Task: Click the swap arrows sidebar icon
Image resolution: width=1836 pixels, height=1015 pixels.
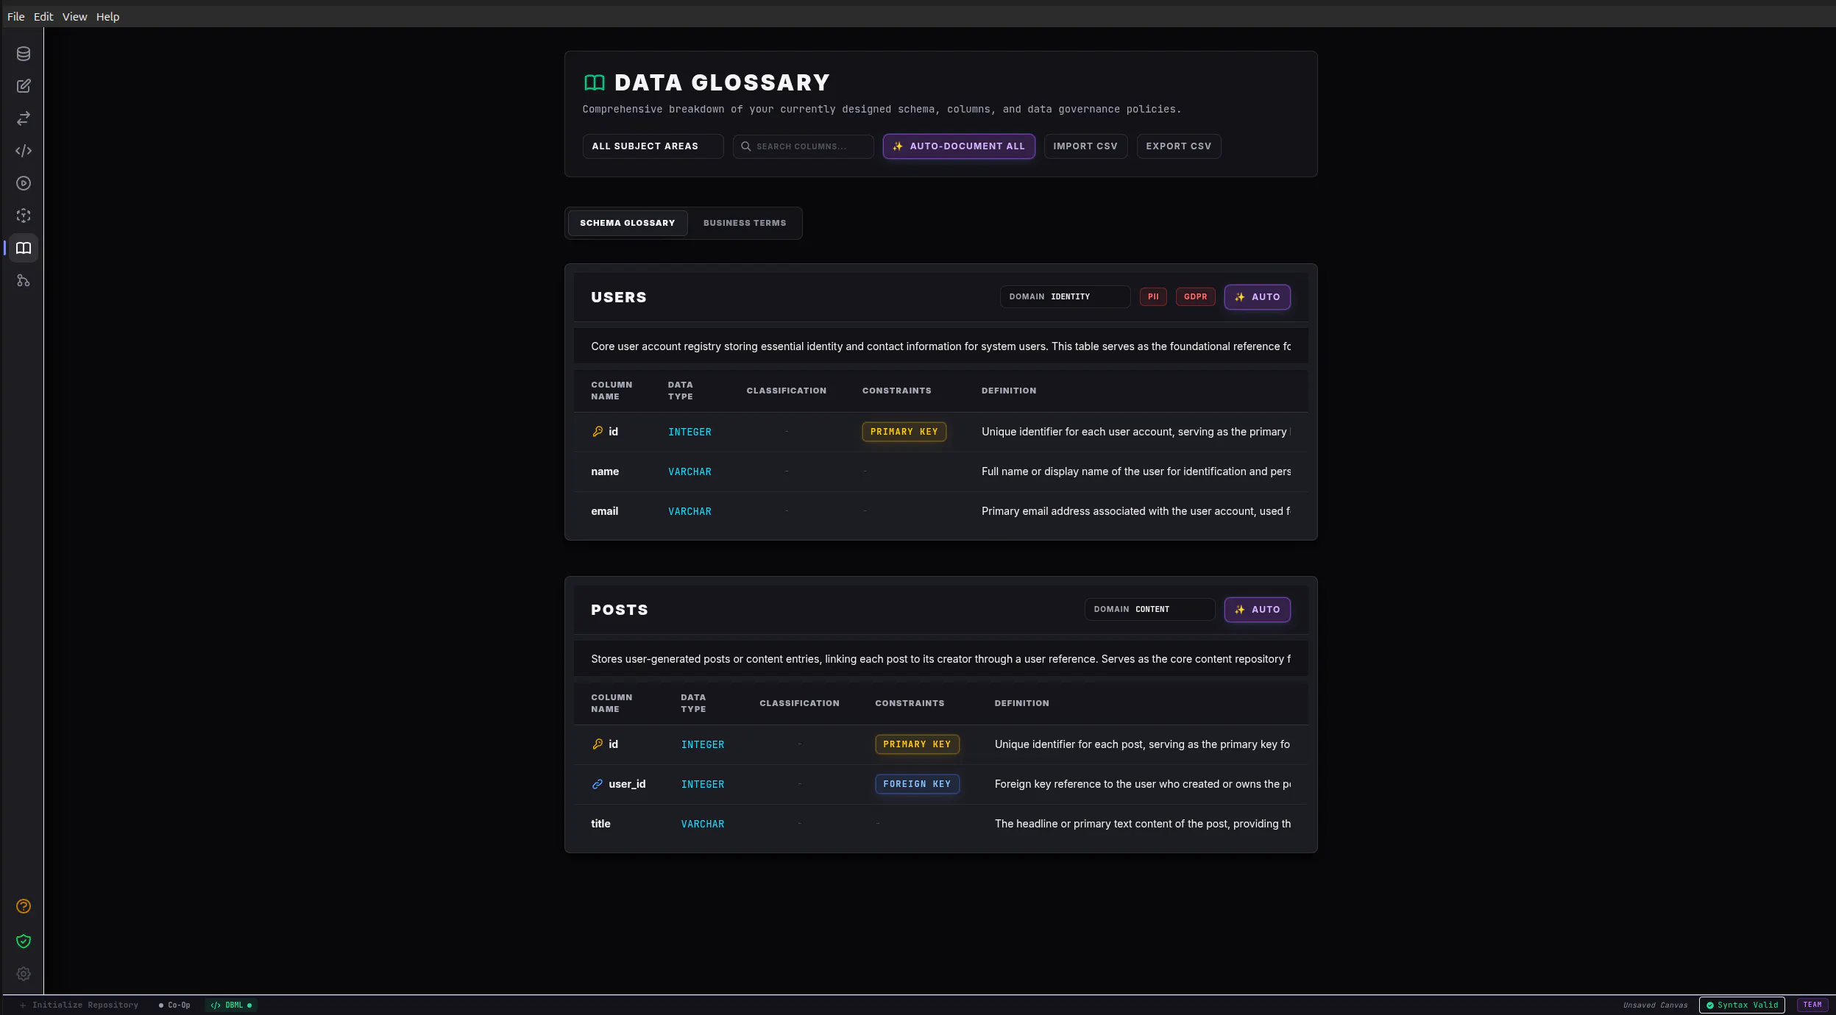Action: coord(24,118)
